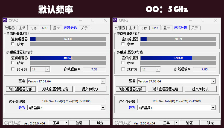Click CPU-Z app icon in left window title bar
This screenshot has width=224, height=128.
(5, 20)
